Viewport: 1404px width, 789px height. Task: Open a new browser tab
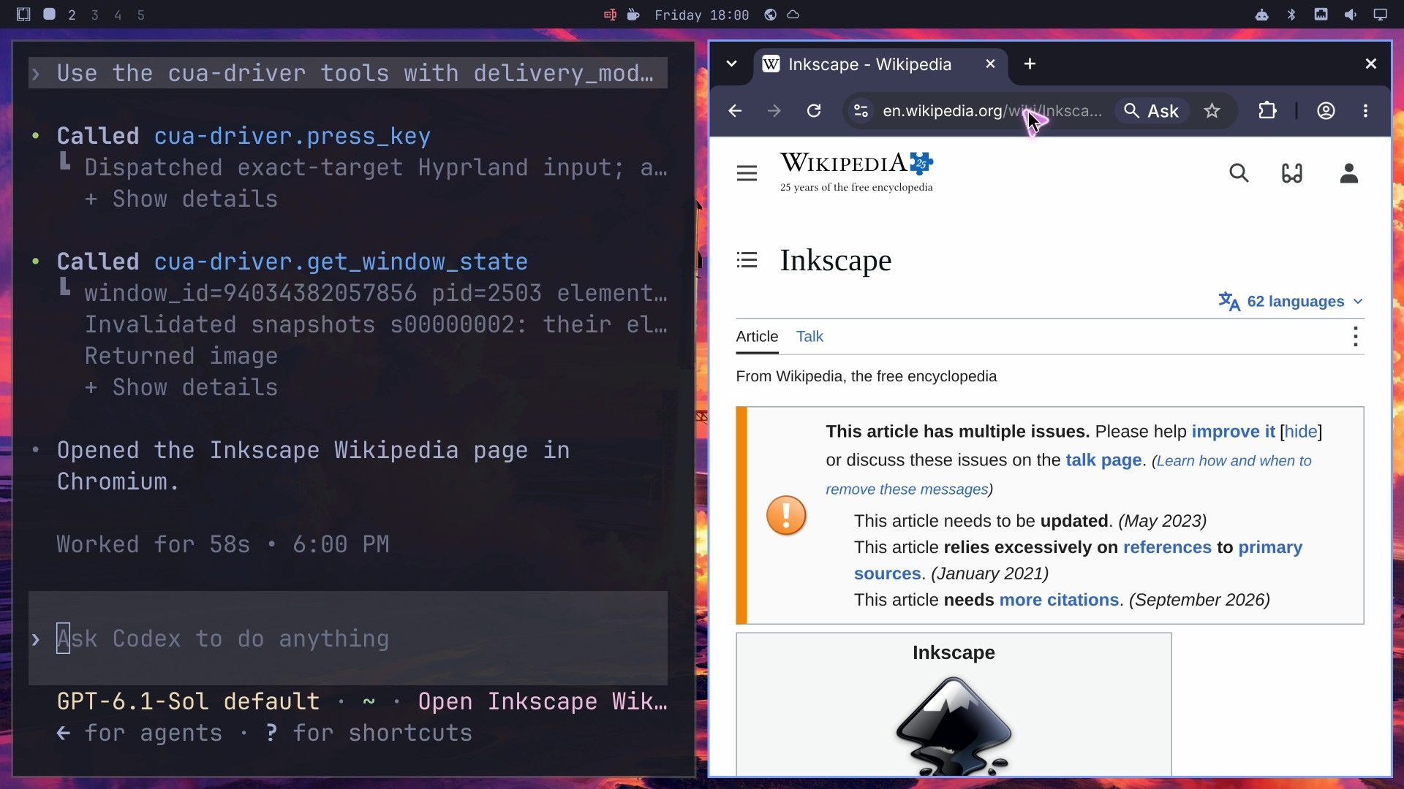[1030, 64]
